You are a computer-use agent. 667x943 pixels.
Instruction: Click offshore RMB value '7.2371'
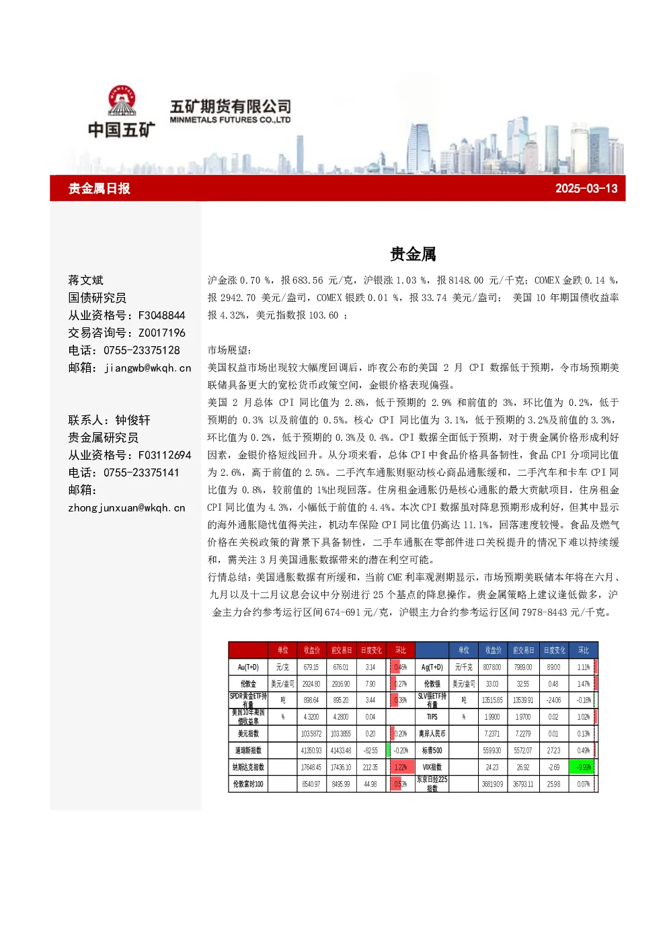[492, 734]
